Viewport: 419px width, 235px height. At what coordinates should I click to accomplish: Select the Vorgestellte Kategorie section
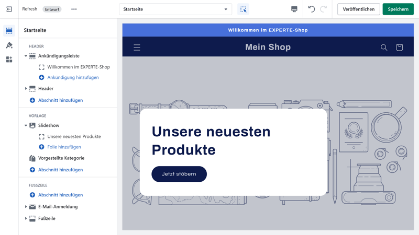pyautogui.click(x=61, y=158)
